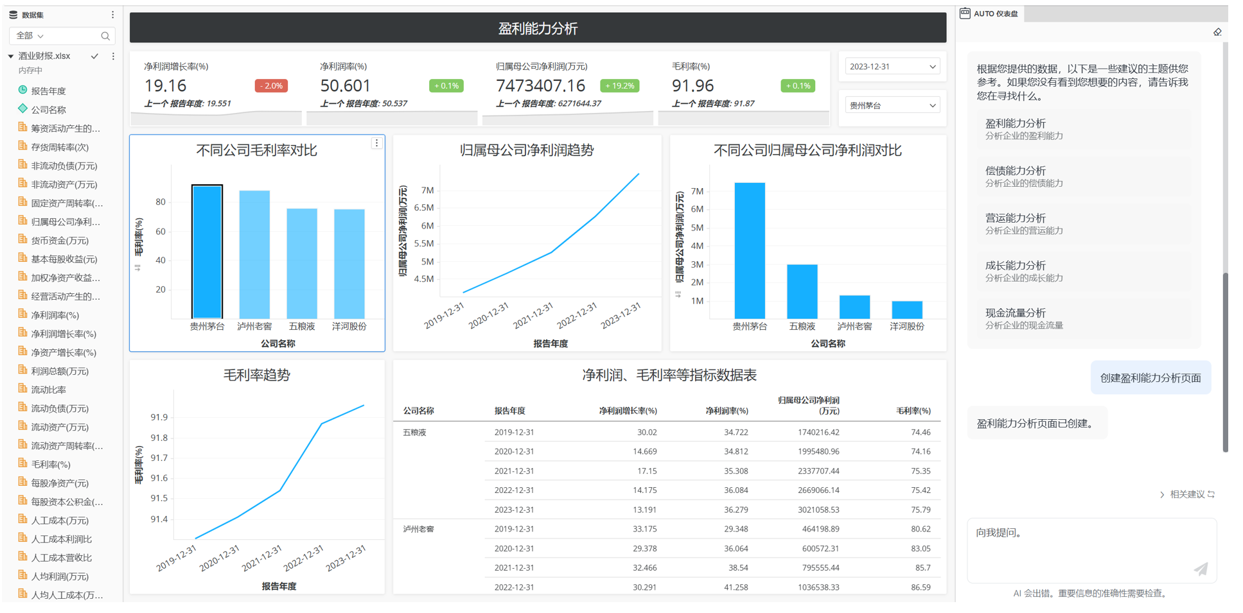Click the 毛利率趋势 chart title
Image resolution: width=1243 pixels, height=613 pixels.
256,375
